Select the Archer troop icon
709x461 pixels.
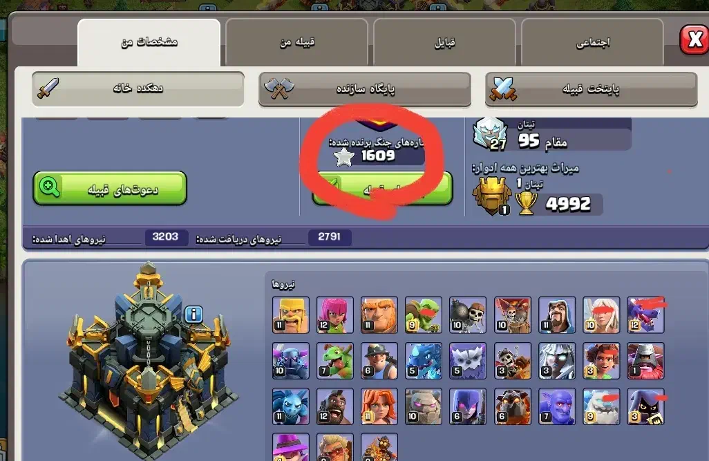pyautogui.click(x=335, y=315)
